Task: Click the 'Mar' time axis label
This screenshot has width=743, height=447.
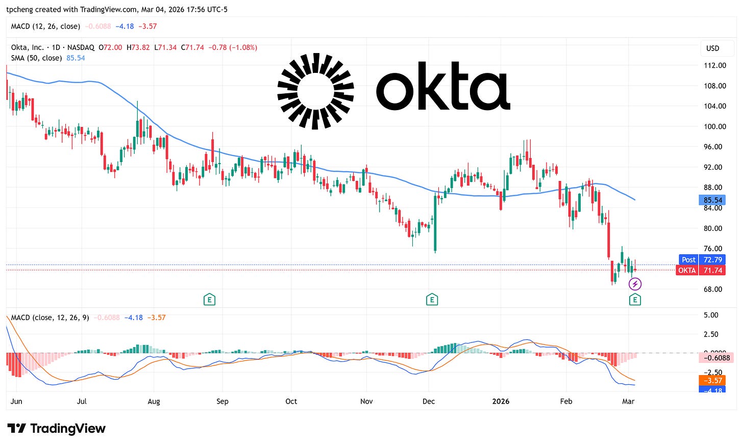Action: pyautogui.click(x=628, y=401)
